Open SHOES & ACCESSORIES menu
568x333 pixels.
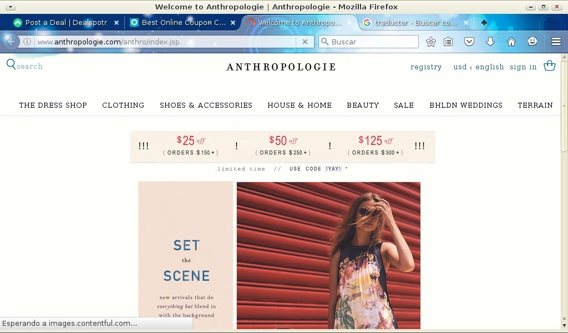point(206,105)
